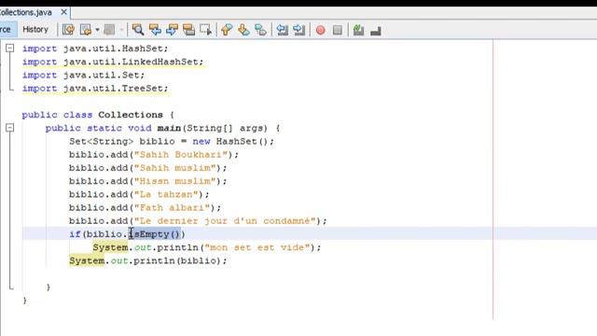Click 'HashSet()' in the biblio declaration

coord(243,141)
